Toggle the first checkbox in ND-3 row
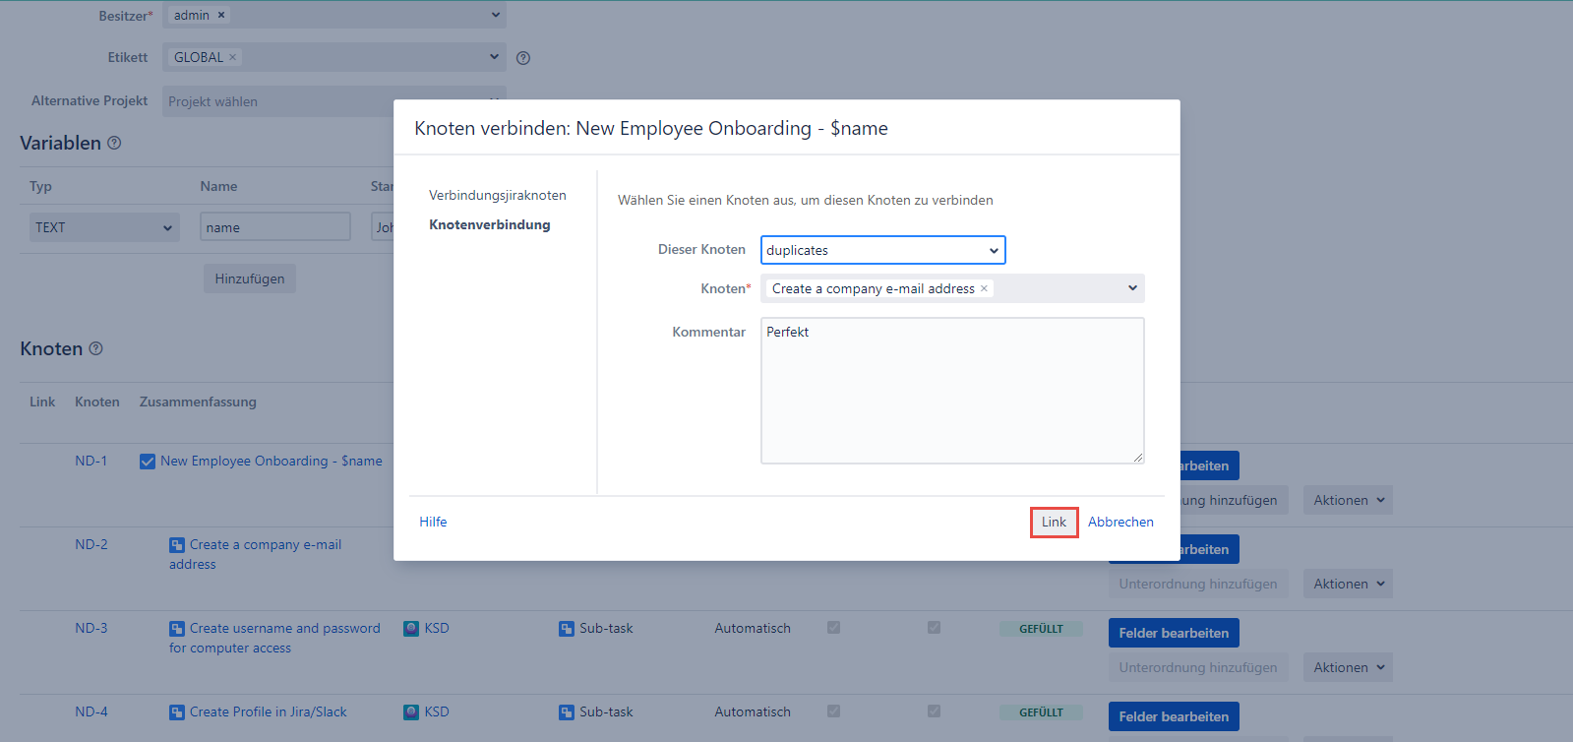This screenshot has width=1573, height=742. click(x=833, y=628)
